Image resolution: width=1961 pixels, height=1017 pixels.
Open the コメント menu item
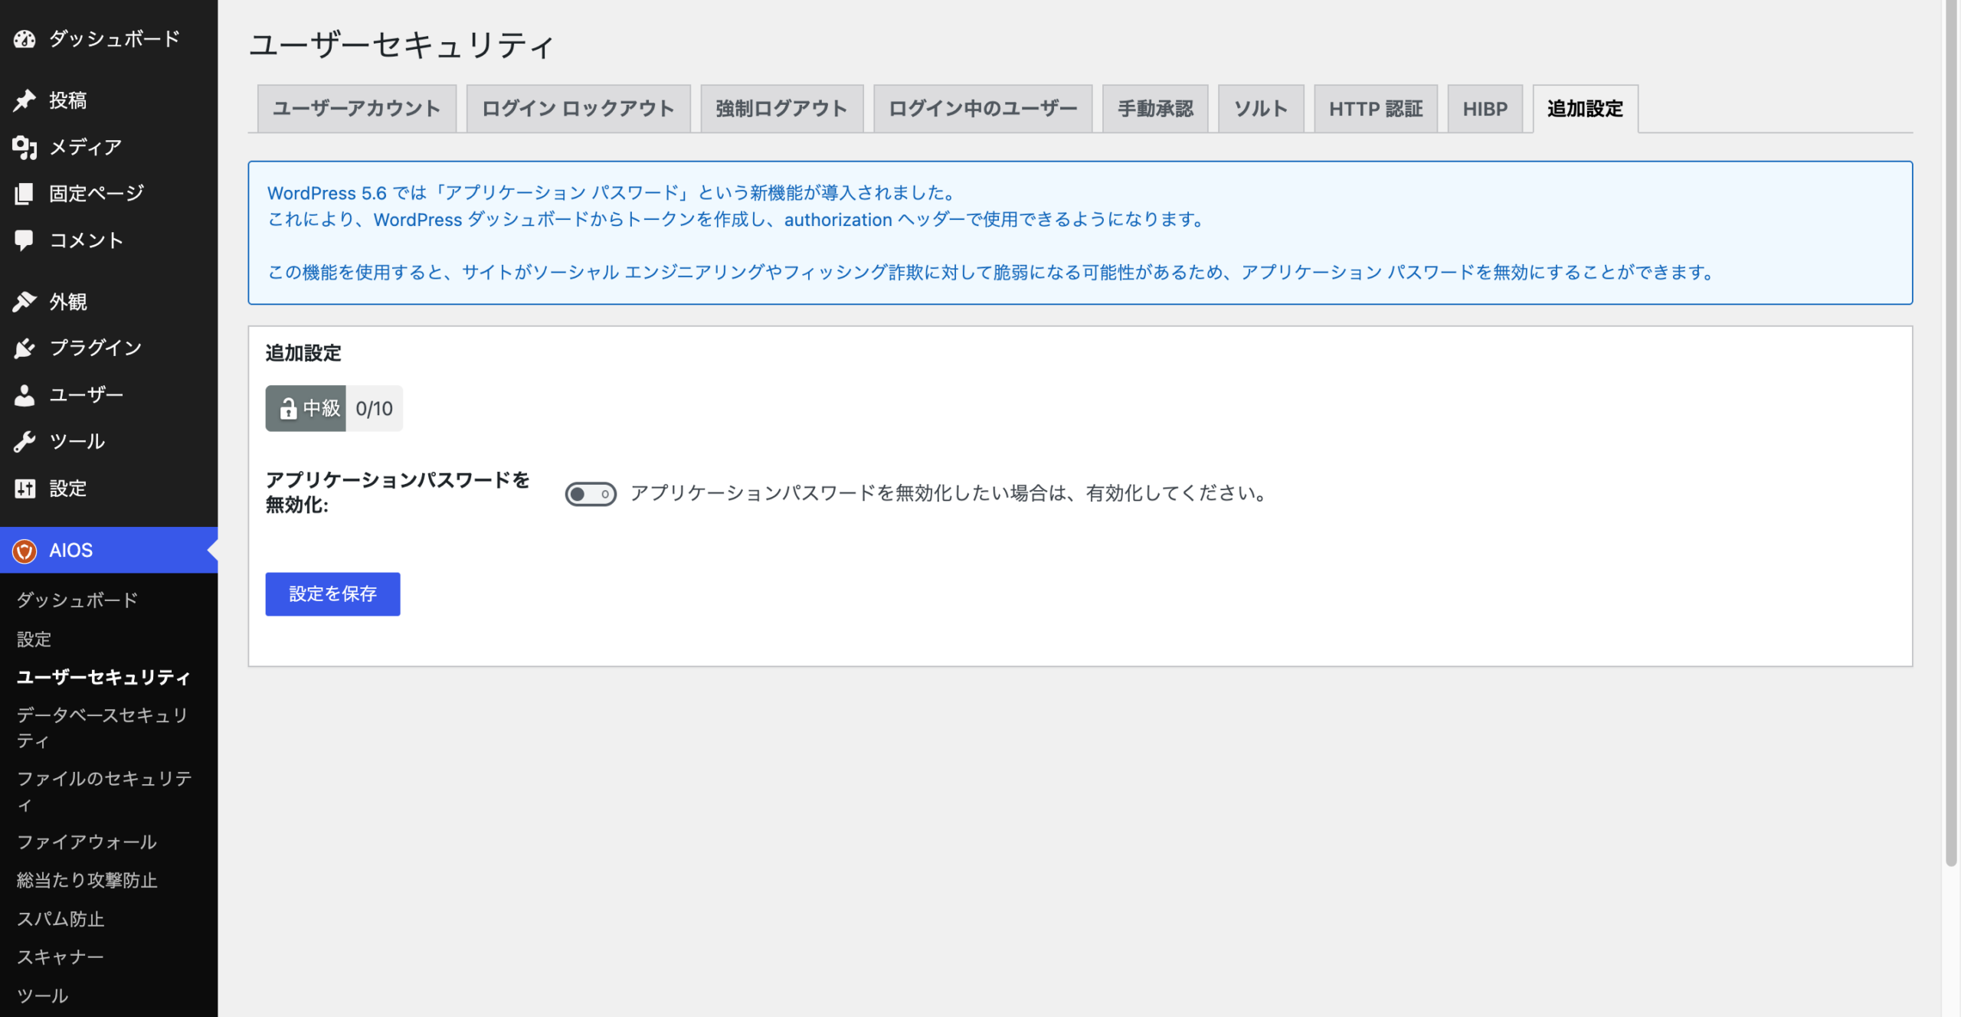[109, 240]
